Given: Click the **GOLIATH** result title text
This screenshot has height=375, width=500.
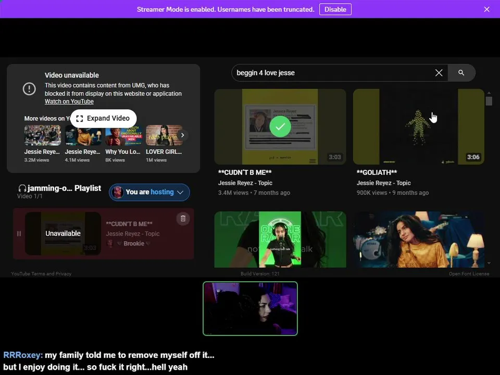Looking at the screenshot, I should pyautogui.click(x=377, y=172).
